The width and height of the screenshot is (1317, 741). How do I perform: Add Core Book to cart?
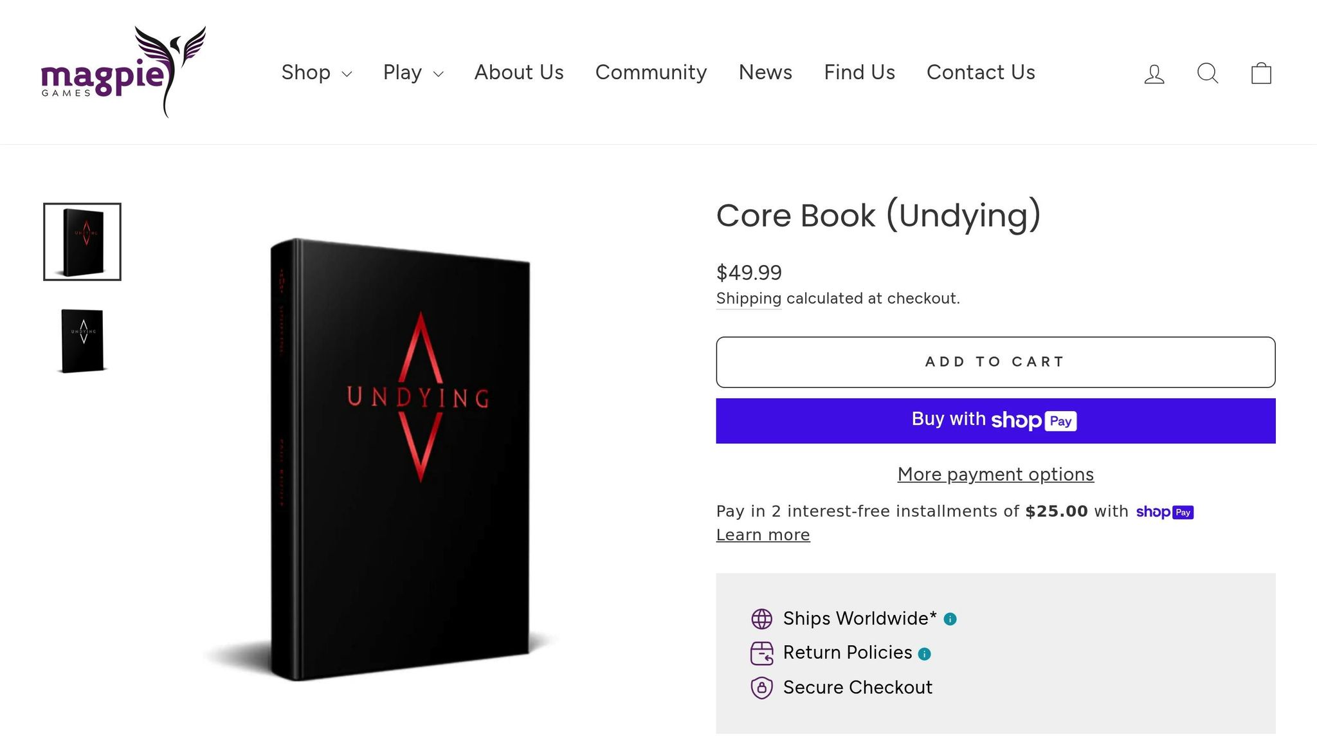click(995, 362)
